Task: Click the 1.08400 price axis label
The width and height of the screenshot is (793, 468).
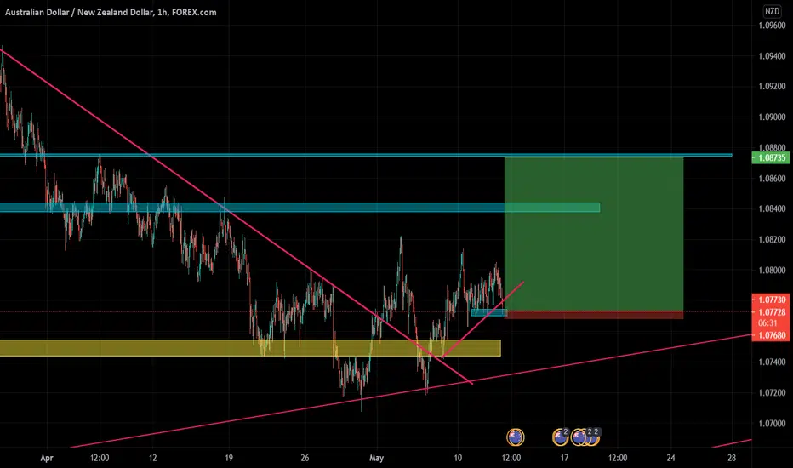Action: tap(772, 208)
